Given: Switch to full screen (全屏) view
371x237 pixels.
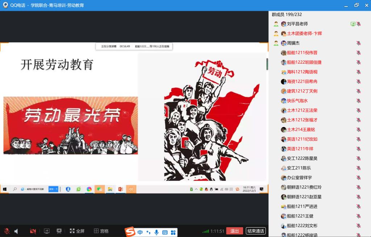Looking at the screenshot, I should pos(77,231).
